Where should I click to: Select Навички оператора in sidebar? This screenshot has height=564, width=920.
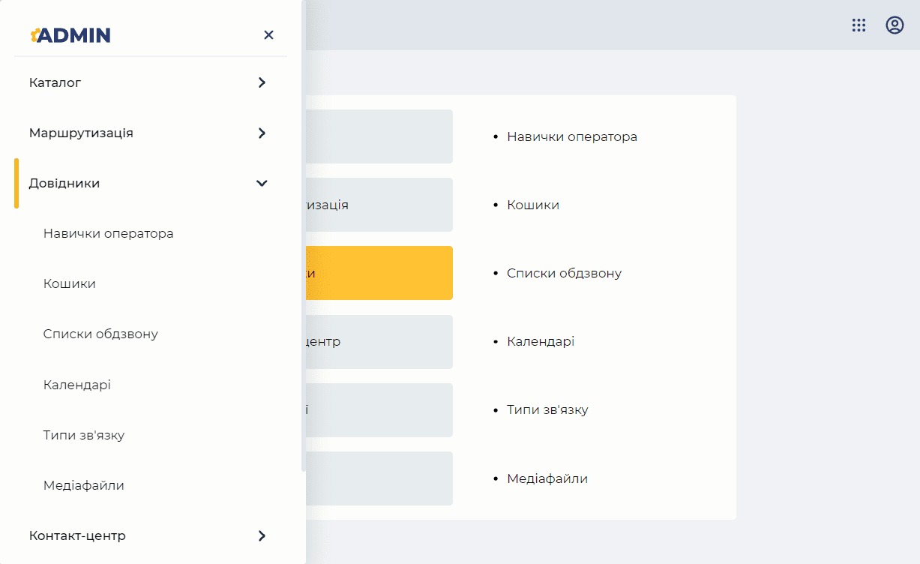(109, 233)
